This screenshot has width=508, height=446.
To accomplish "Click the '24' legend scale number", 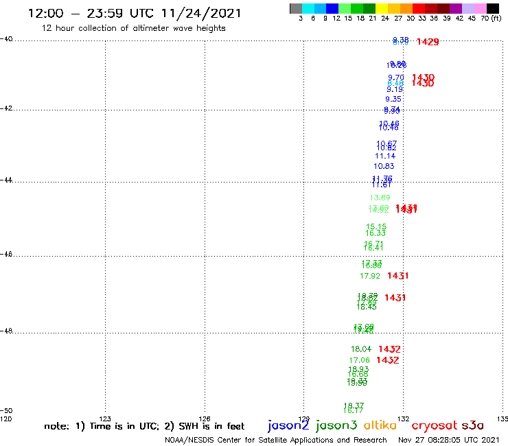I will (x=385, y=19).
